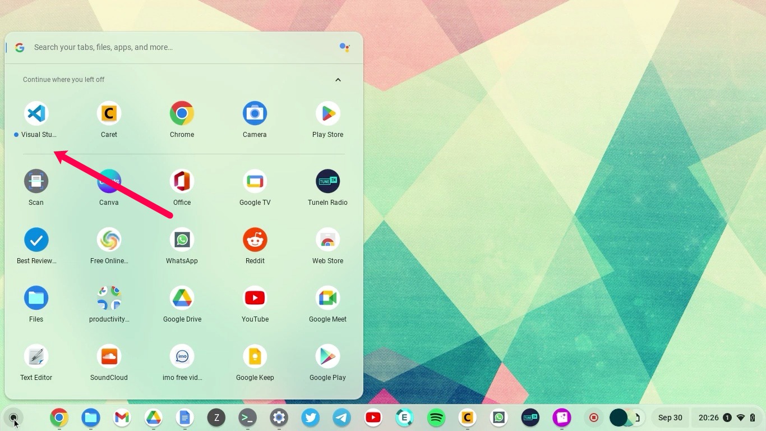Launch the Free Online app icon

(x=109, y=240)
